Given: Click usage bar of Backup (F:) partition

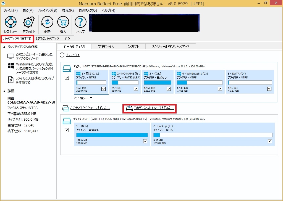Looking at the screenshot, I should (213, 135).
